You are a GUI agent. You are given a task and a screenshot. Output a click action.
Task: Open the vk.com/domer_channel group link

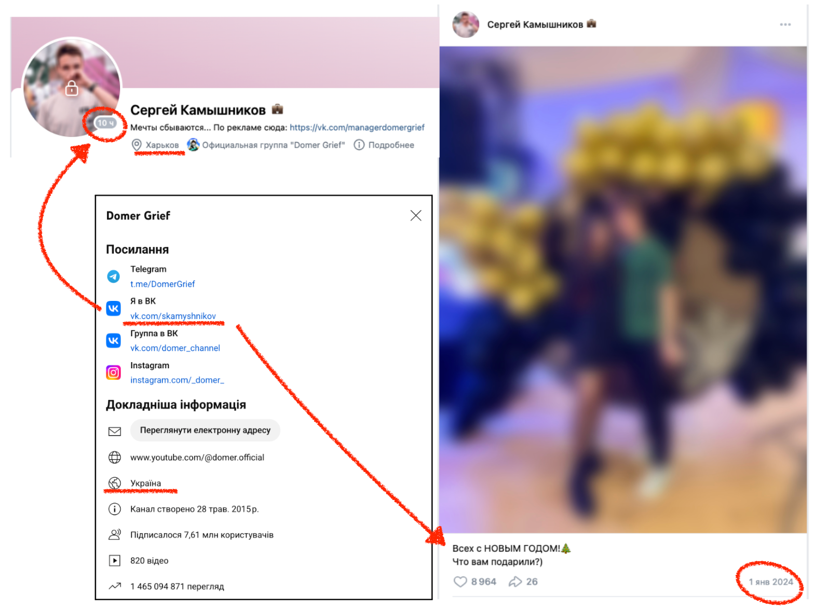(175, 348)
